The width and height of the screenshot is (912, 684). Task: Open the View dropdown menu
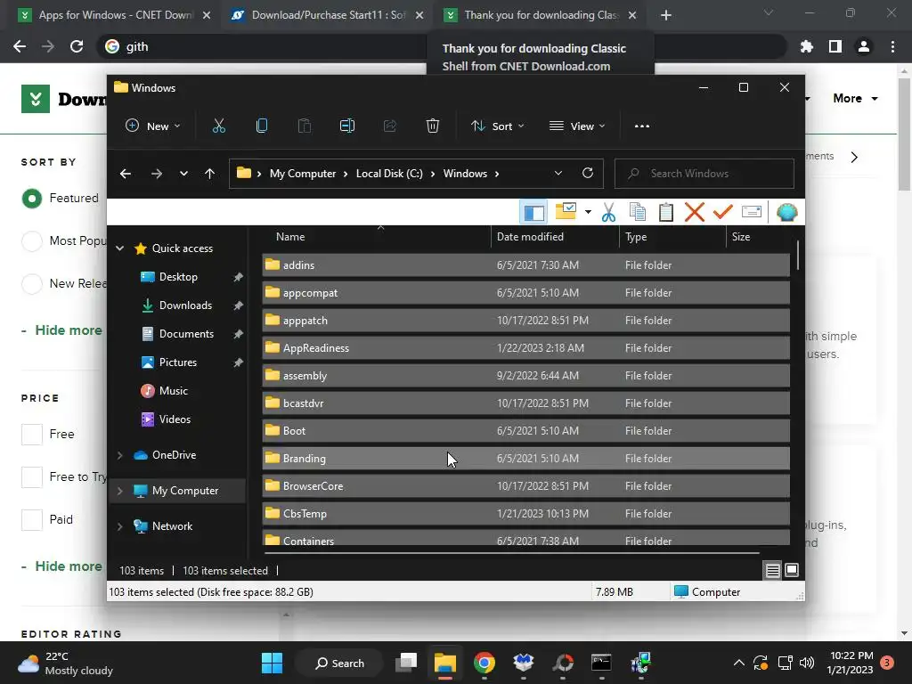click(x=577, y=126)
